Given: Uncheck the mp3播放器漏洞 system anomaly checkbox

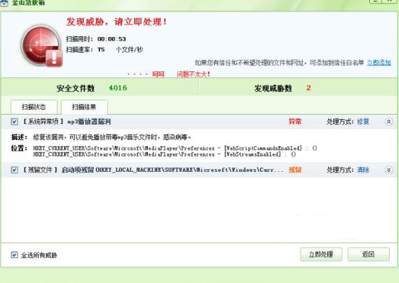Looking at the screenshot, I should 14,122.
